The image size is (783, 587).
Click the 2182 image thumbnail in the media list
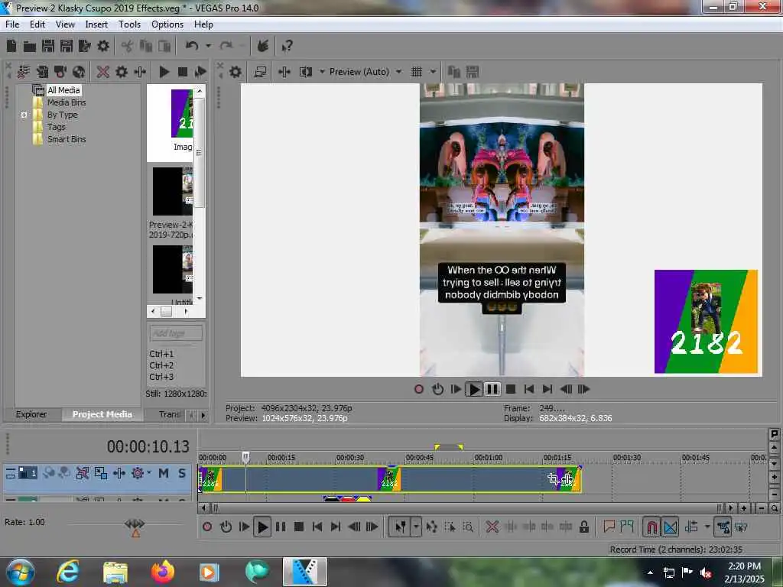[182, 113]
